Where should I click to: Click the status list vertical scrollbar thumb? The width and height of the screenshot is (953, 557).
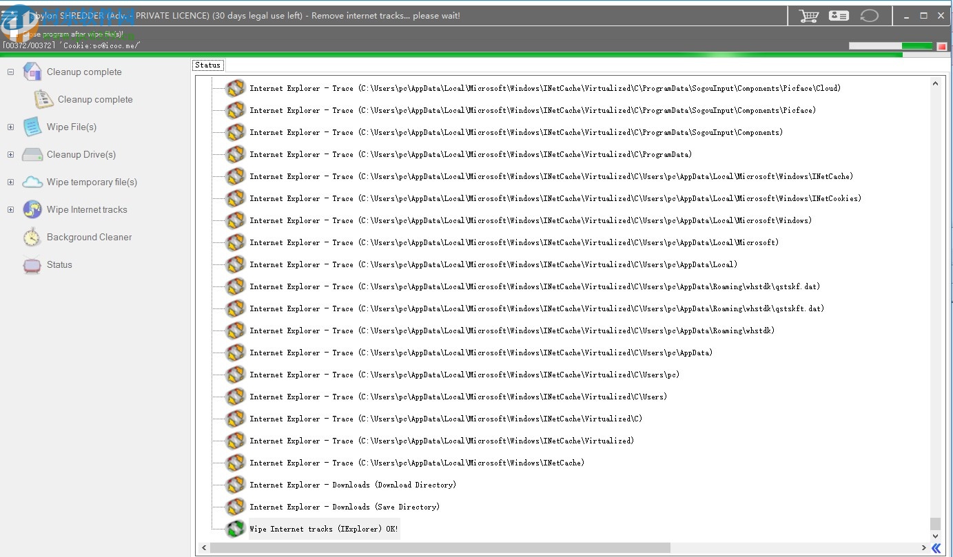pos(935,524)
